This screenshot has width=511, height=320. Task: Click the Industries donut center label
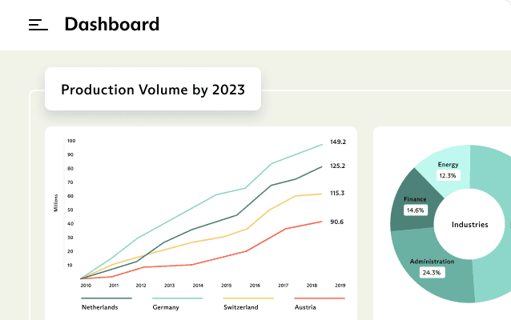pyautogui.click(x=470, y=225)
